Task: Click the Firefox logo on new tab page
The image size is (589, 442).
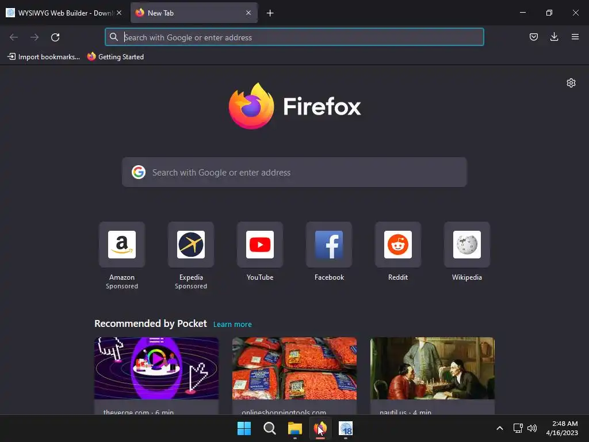Action: [x=295, y=106]
